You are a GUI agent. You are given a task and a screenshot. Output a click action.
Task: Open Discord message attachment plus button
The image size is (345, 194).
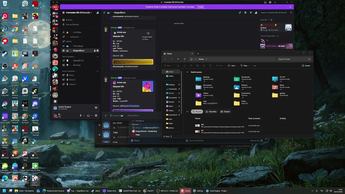click(106, 116)
